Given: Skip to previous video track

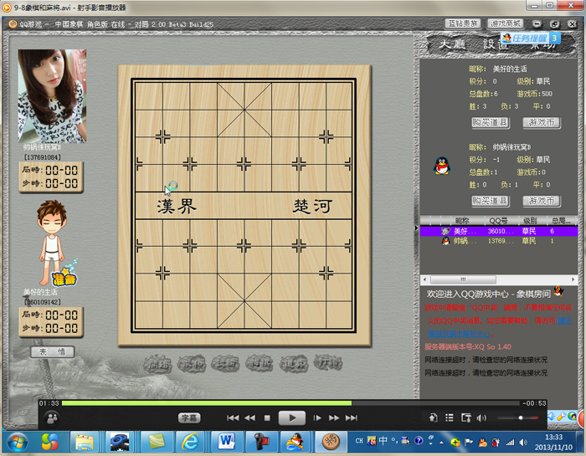Looking at the screenshot, I should coord(233,418).
